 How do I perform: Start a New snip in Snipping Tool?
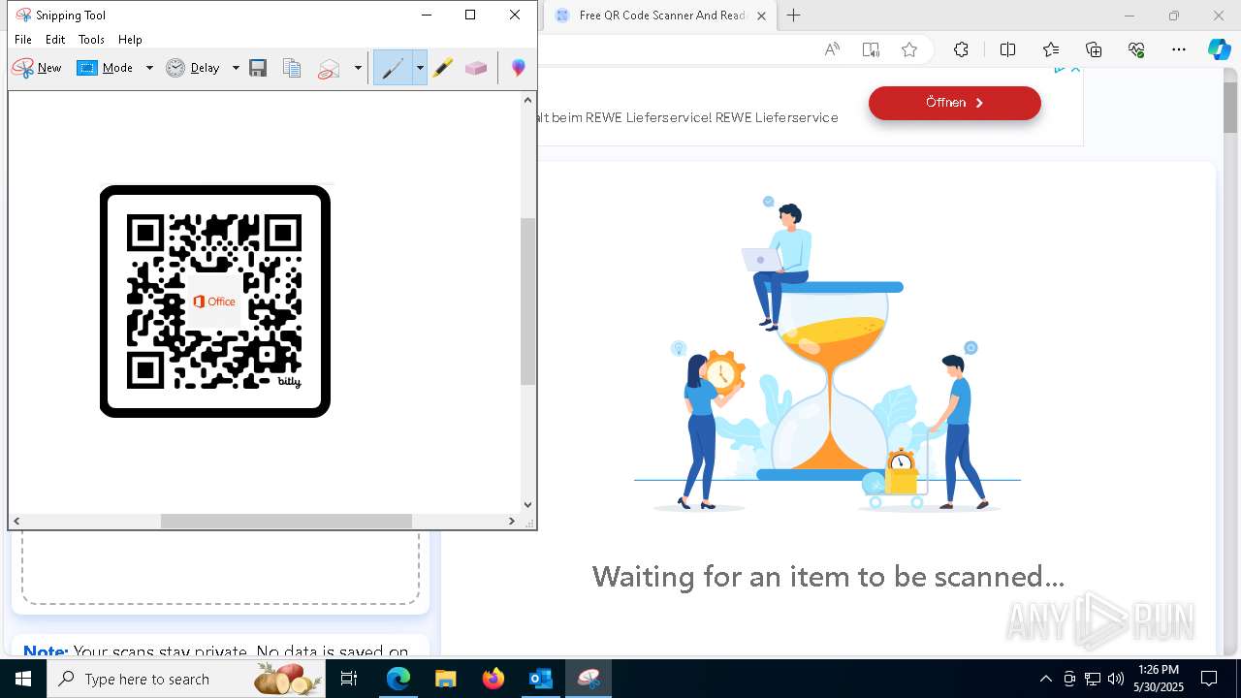pyautogui.click(x=37, y=68)
